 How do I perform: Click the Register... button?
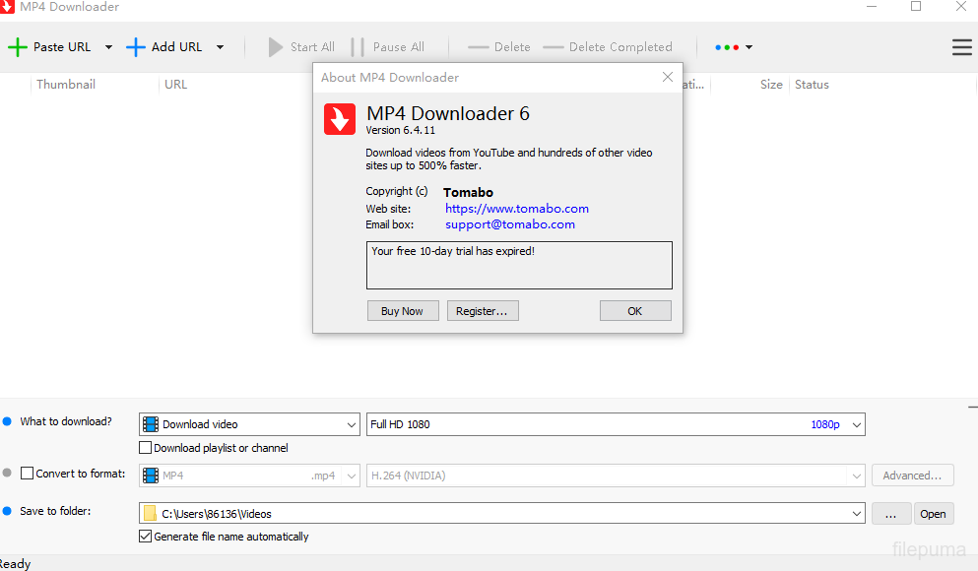click(x=483, y=311)
